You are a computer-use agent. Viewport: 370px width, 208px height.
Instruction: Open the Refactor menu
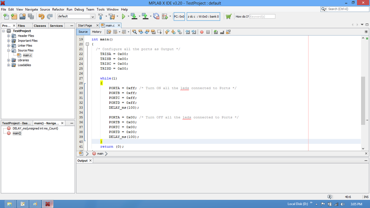point(58,10)
